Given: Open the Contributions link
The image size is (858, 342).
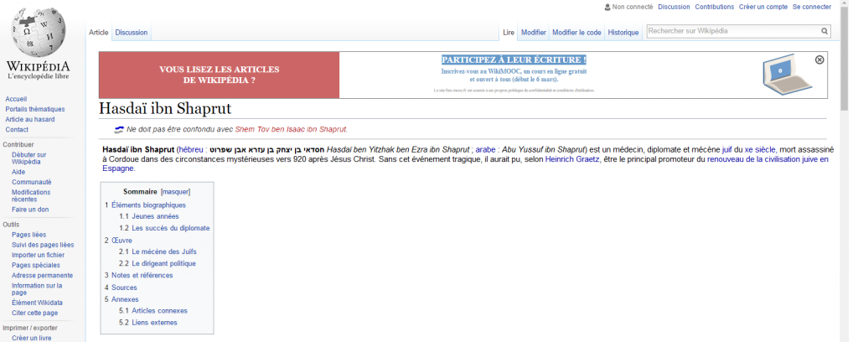Looking at the screenshot, I should [714, 7].
